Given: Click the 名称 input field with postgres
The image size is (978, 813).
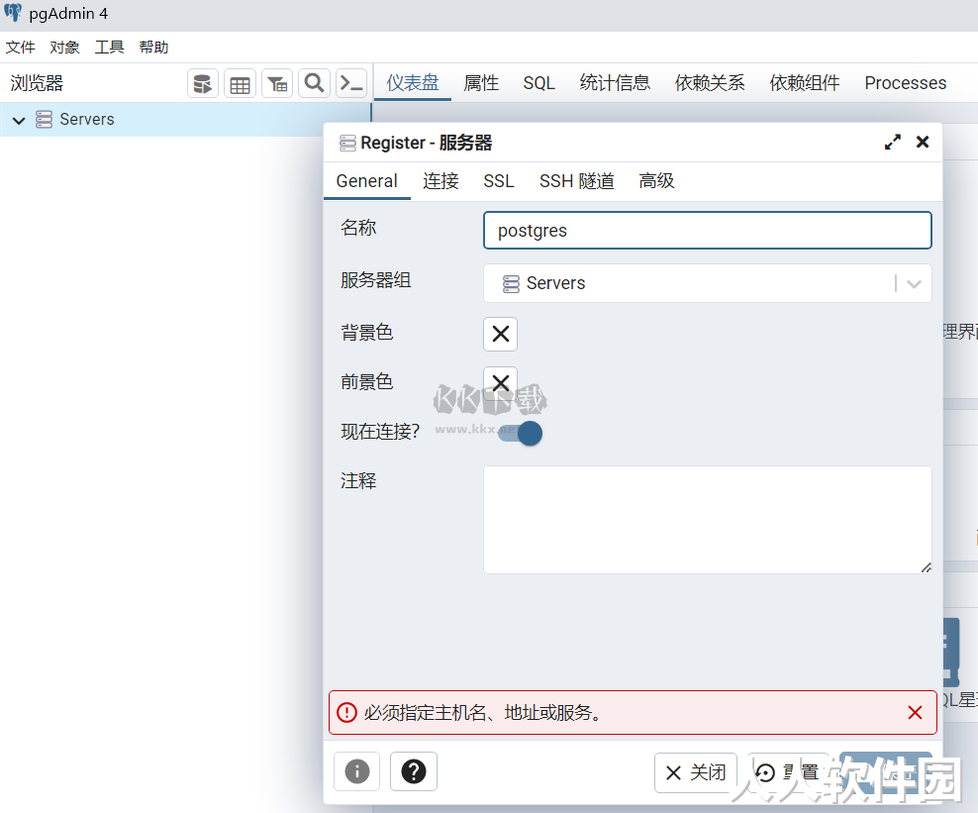Looking at the screenshot, I should 708,231.
